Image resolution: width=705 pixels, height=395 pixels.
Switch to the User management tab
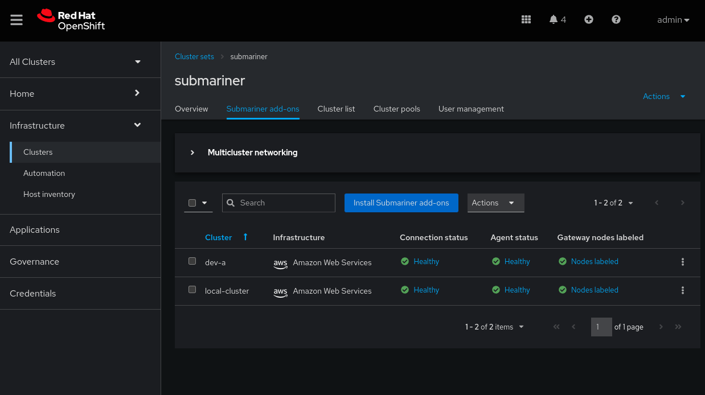pyautogui.click(x=471, y=109)
